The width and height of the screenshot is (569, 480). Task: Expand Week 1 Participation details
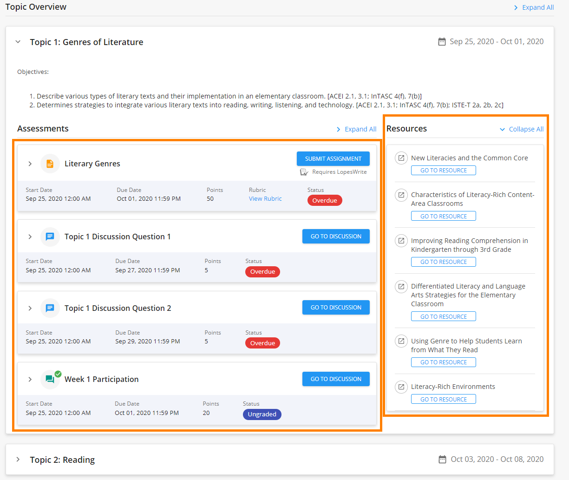click(x=30, y=379)
